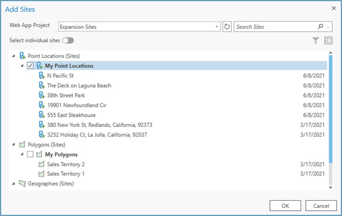Click the Geographies (Sites) group icon
Image resolution: width=342 pixels, height=216 pixels.
(22, 183)
